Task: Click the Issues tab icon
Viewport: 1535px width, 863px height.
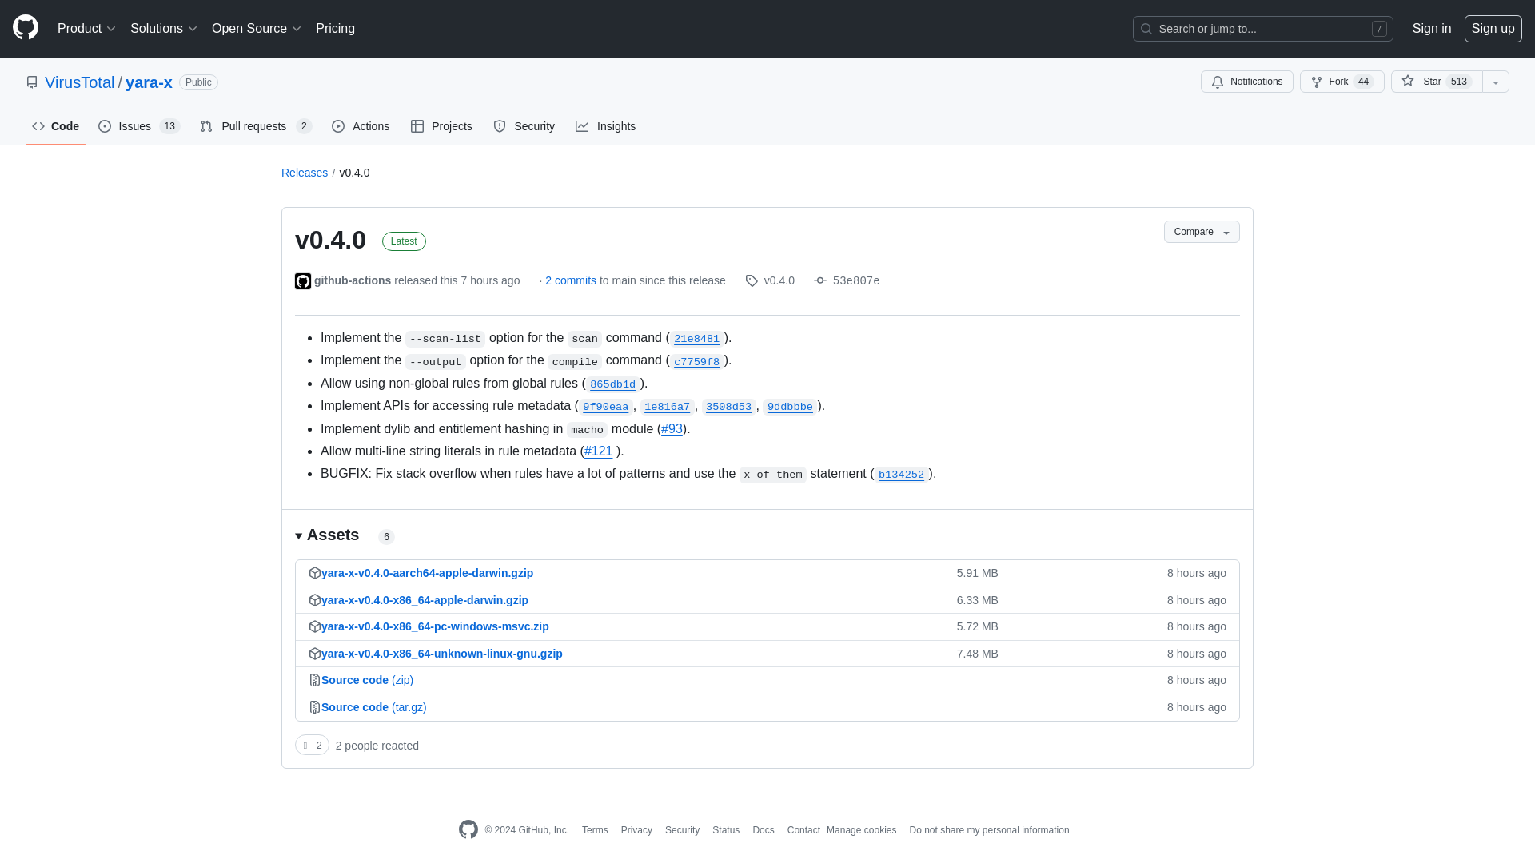Action: 106,126
